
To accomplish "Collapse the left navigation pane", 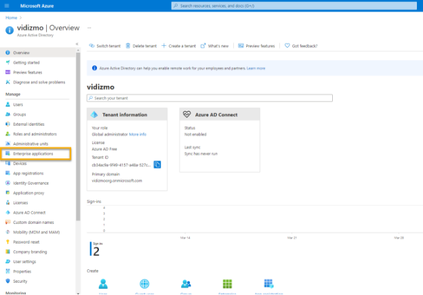I will (77, 44).
